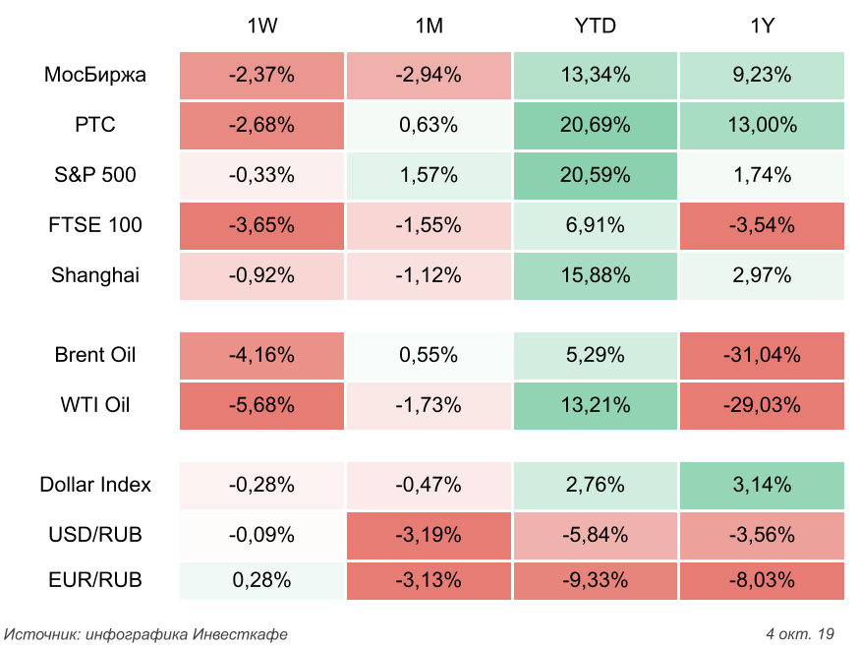Click the dark green 20,69% PTC cell

pos(595,125)
